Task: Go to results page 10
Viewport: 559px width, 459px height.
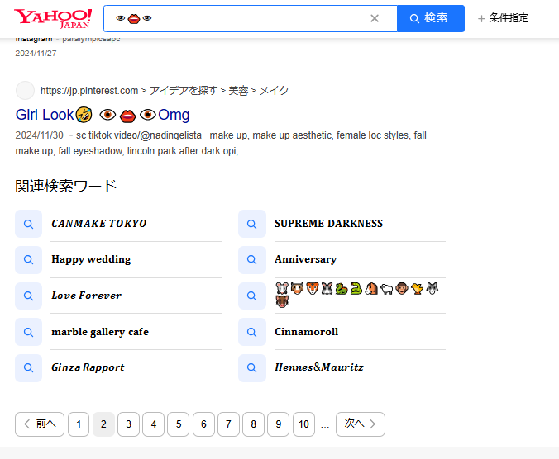Action: click(x=303, y=424)
